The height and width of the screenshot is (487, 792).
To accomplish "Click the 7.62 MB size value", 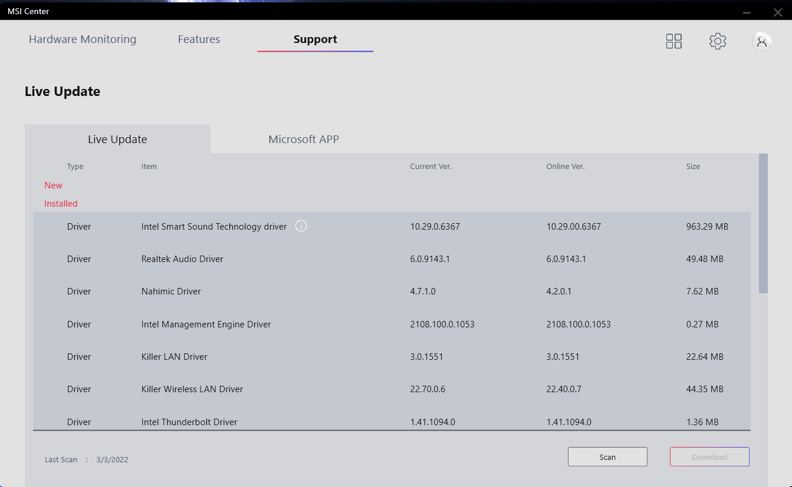I will [702, 291].
